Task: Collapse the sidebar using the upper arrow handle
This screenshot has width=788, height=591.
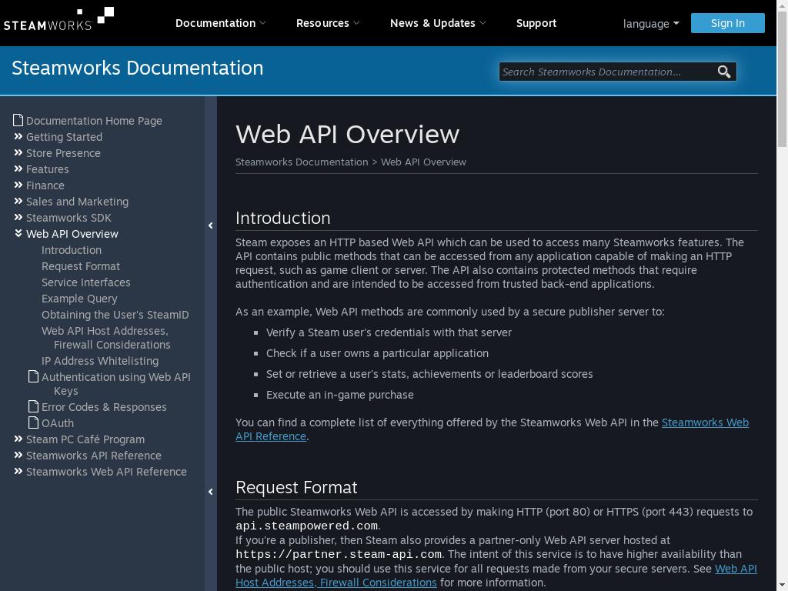Action: pyautogui.click(x=211, y=225)
